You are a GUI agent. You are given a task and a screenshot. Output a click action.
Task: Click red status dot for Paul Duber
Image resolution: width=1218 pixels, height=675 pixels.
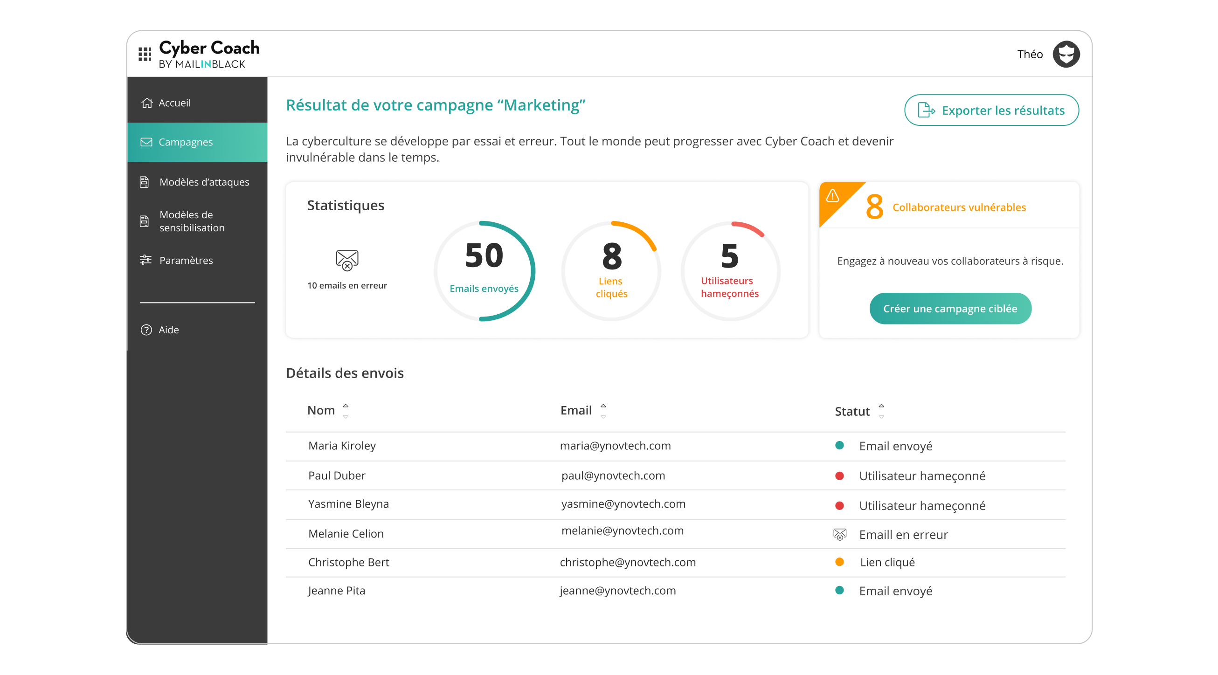840,475
